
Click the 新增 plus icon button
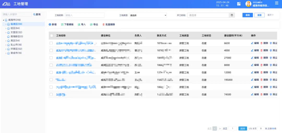[x=50, y=24]
